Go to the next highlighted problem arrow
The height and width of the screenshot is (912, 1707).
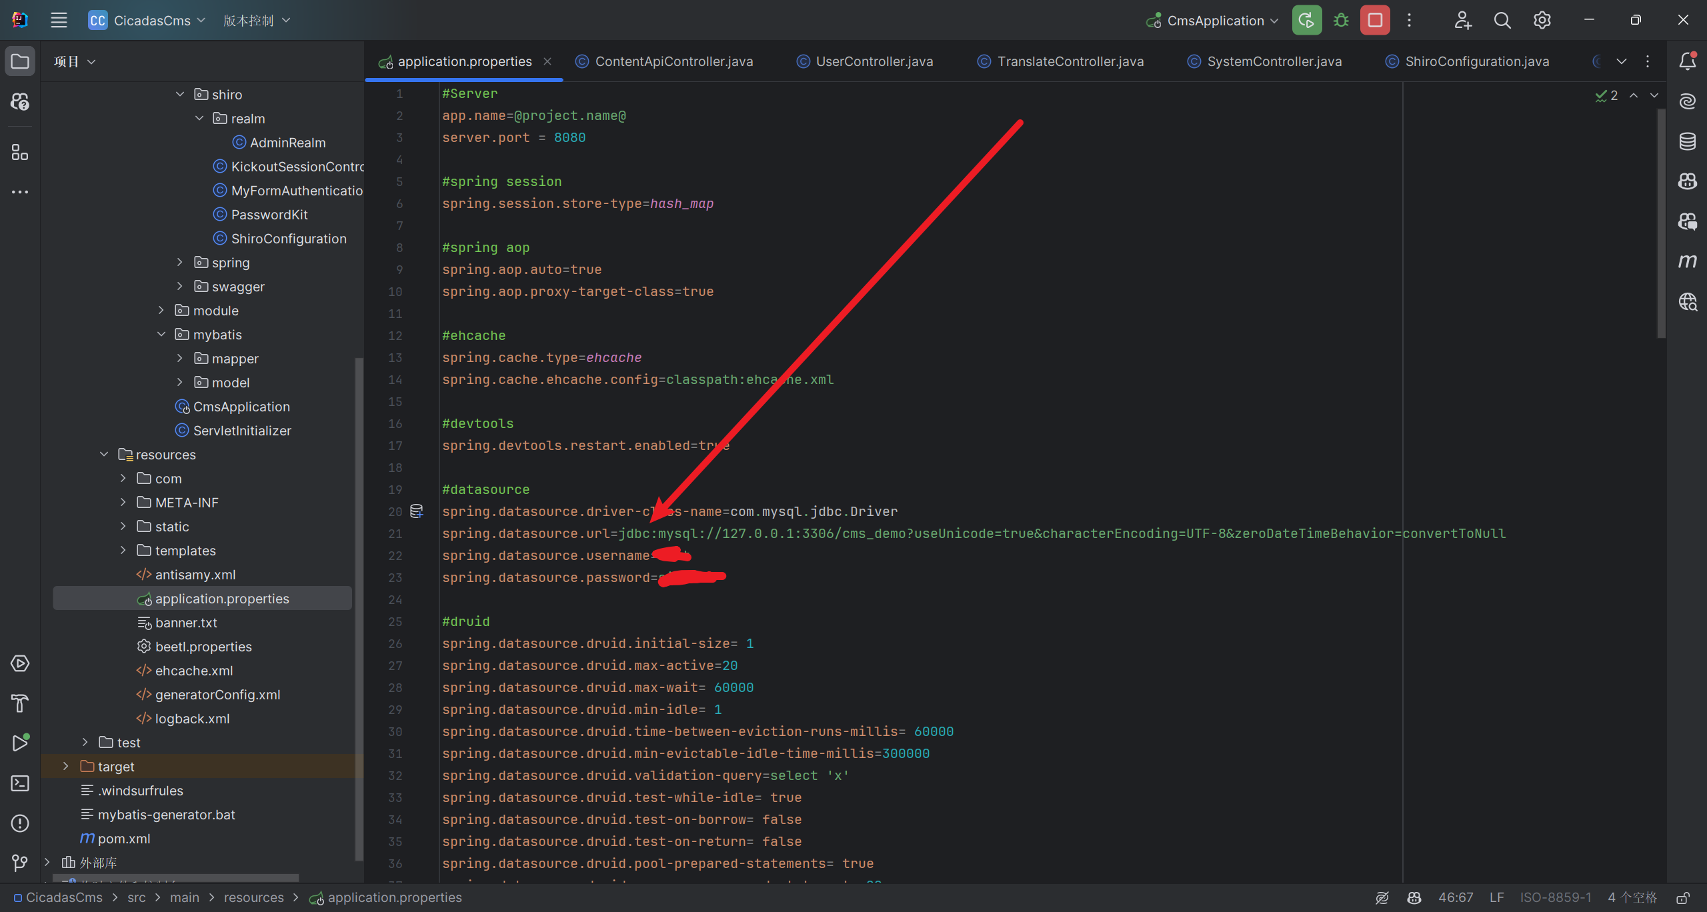coord(1654,95)
